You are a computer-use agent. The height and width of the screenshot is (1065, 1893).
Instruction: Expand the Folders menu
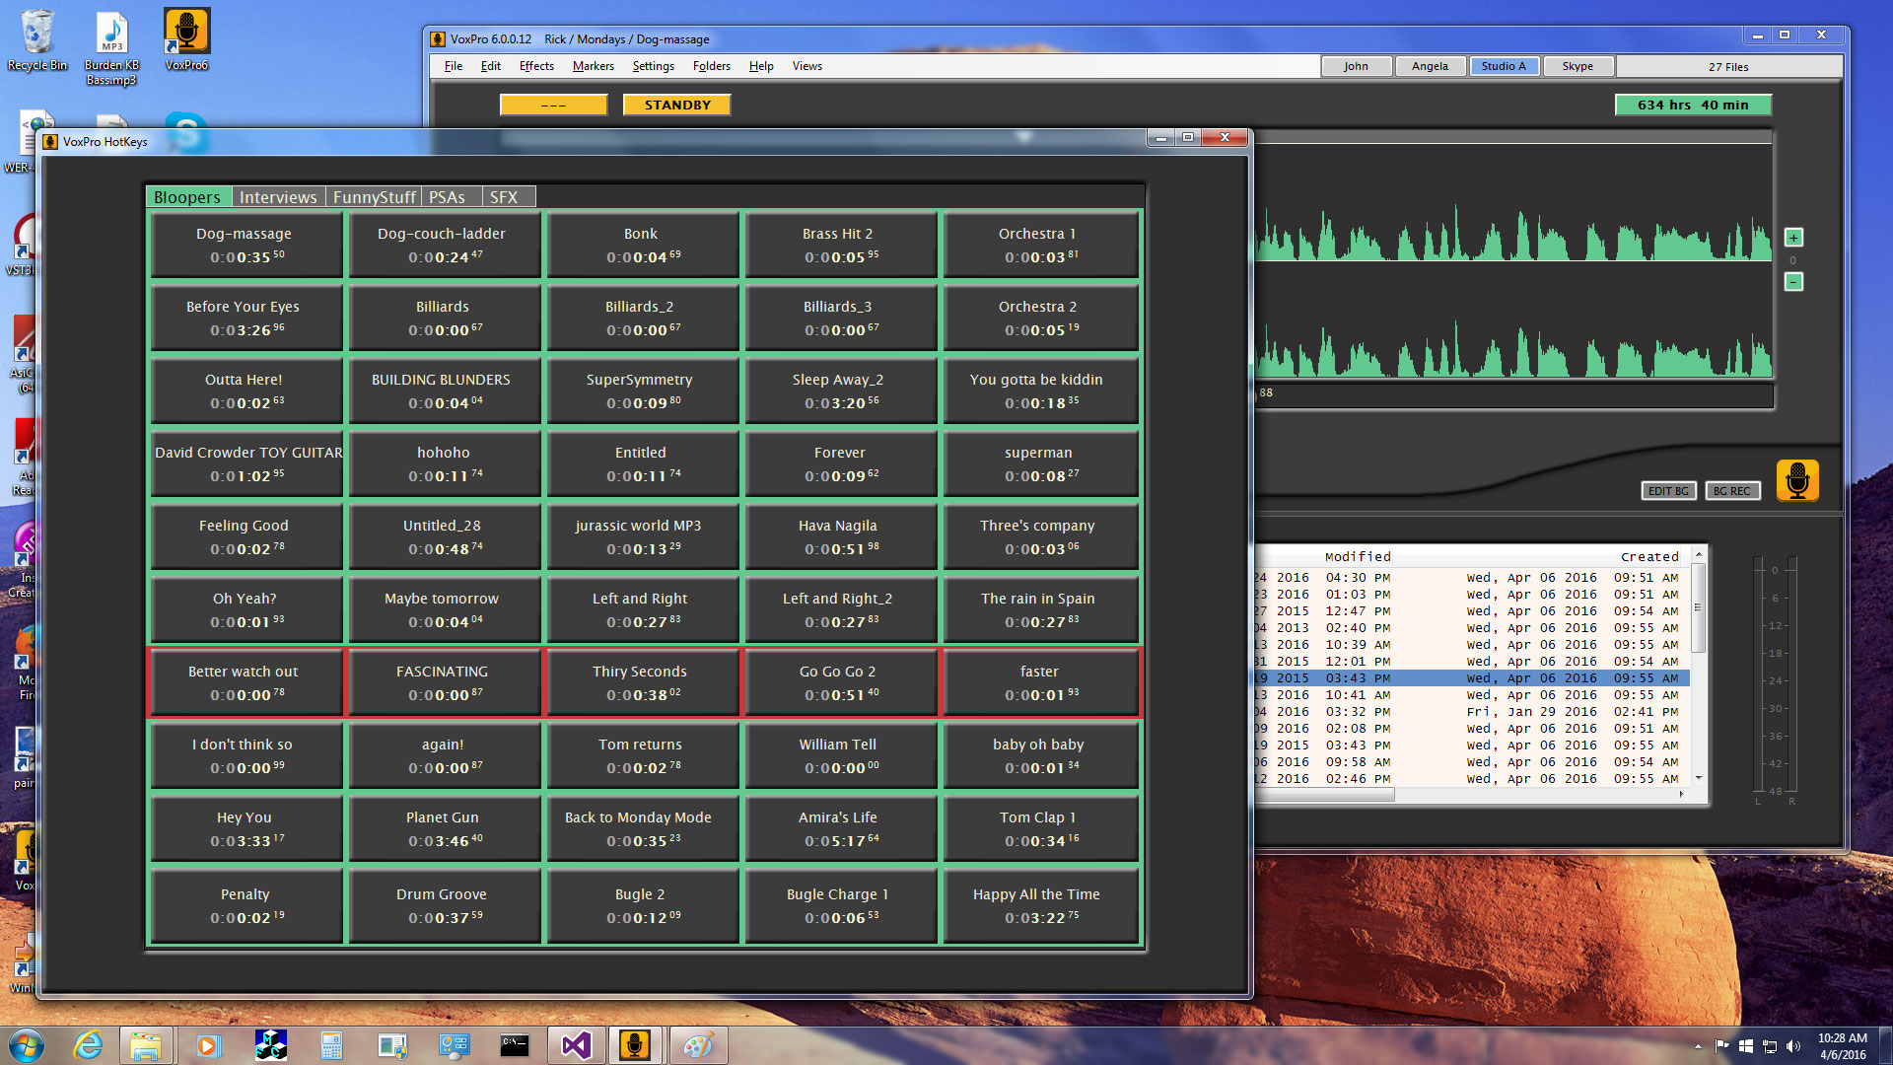(x=711, y=66)
